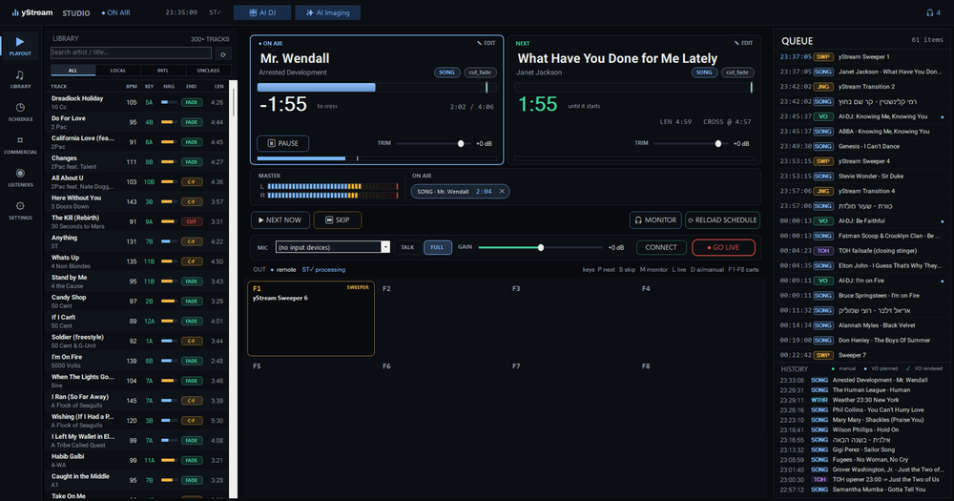Click the SKIP button
Viewport: 954px width, 501px height.
click(338, 219)
